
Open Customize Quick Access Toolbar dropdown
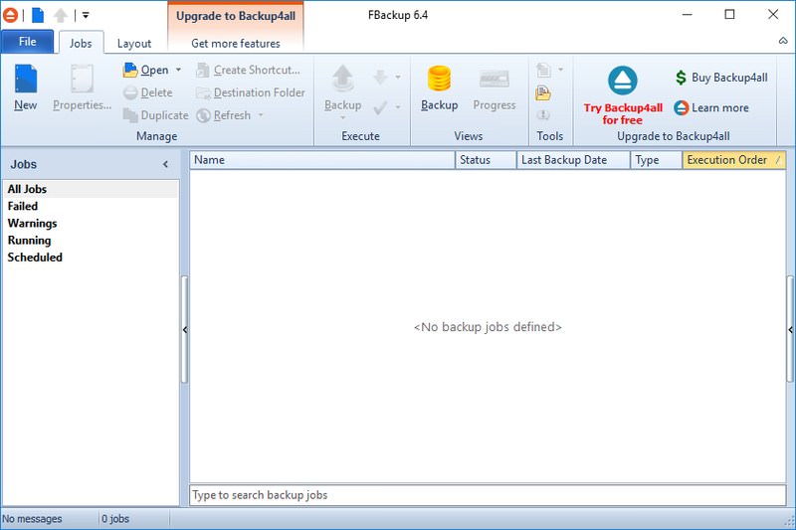pos(86,15)
